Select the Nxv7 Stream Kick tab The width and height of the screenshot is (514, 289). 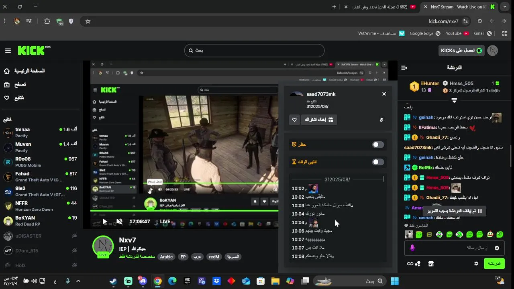(x=460, y=7)
